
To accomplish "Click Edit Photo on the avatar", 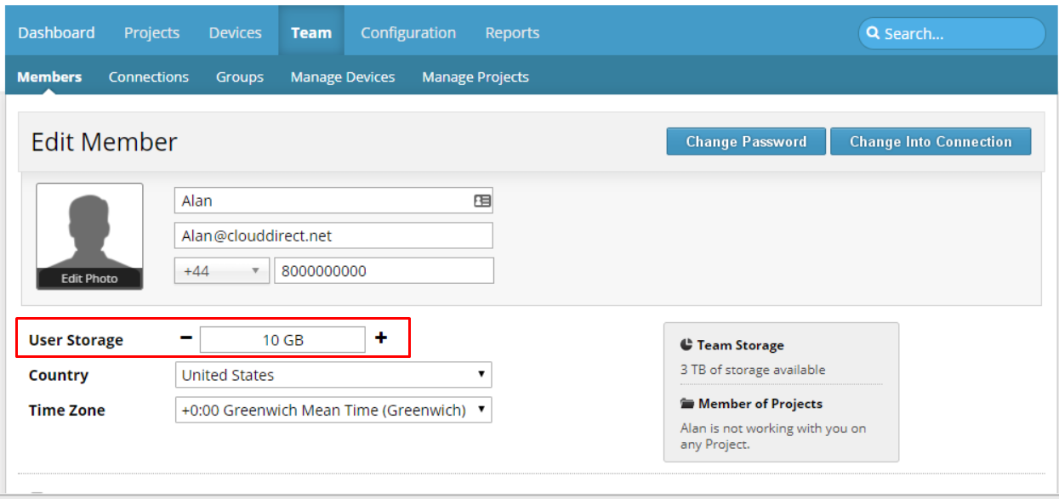I will pyautogui.click(x=89, y=278).
